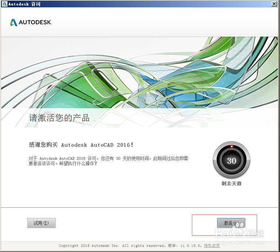Open the 隐私政策 privacy policy link
The height and width of the screenshot is (252, 280).
(212, 245)
